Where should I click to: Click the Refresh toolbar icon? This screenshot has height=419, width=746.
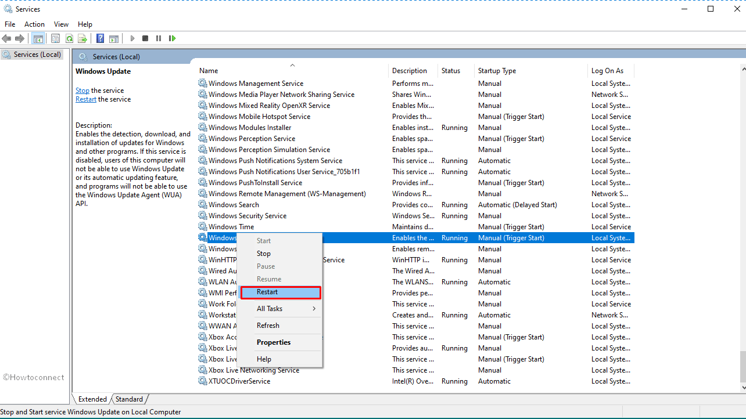point(69,38)
